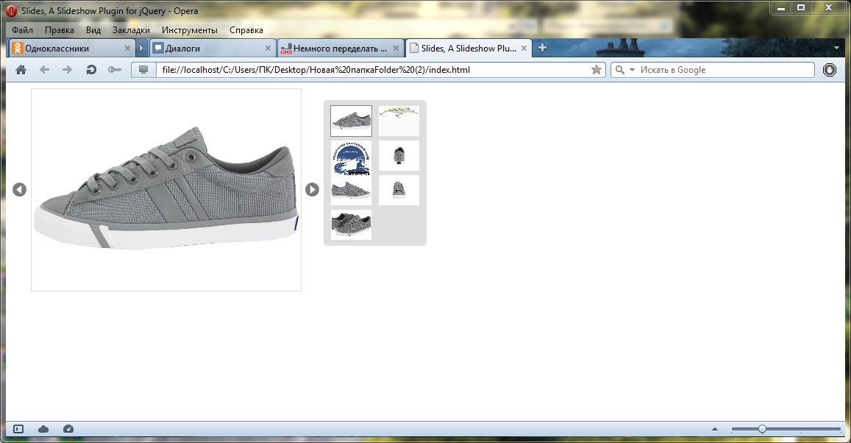The image size is (851, 443).
Task: Click the Opera Turbo speedometer icon
Action: coord(68,429)
